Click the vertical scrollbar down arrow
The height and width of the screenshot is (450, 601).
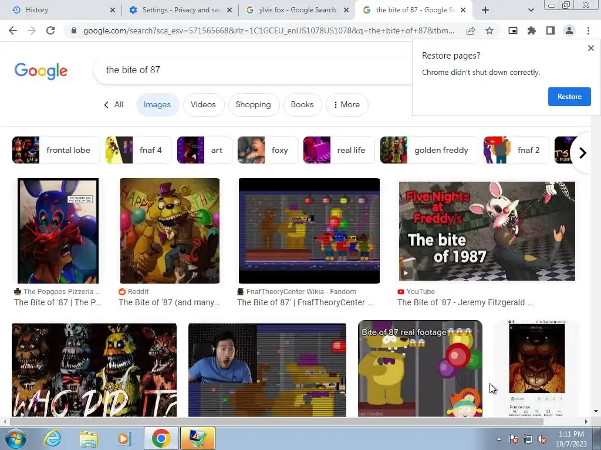[x=596, y=412]
